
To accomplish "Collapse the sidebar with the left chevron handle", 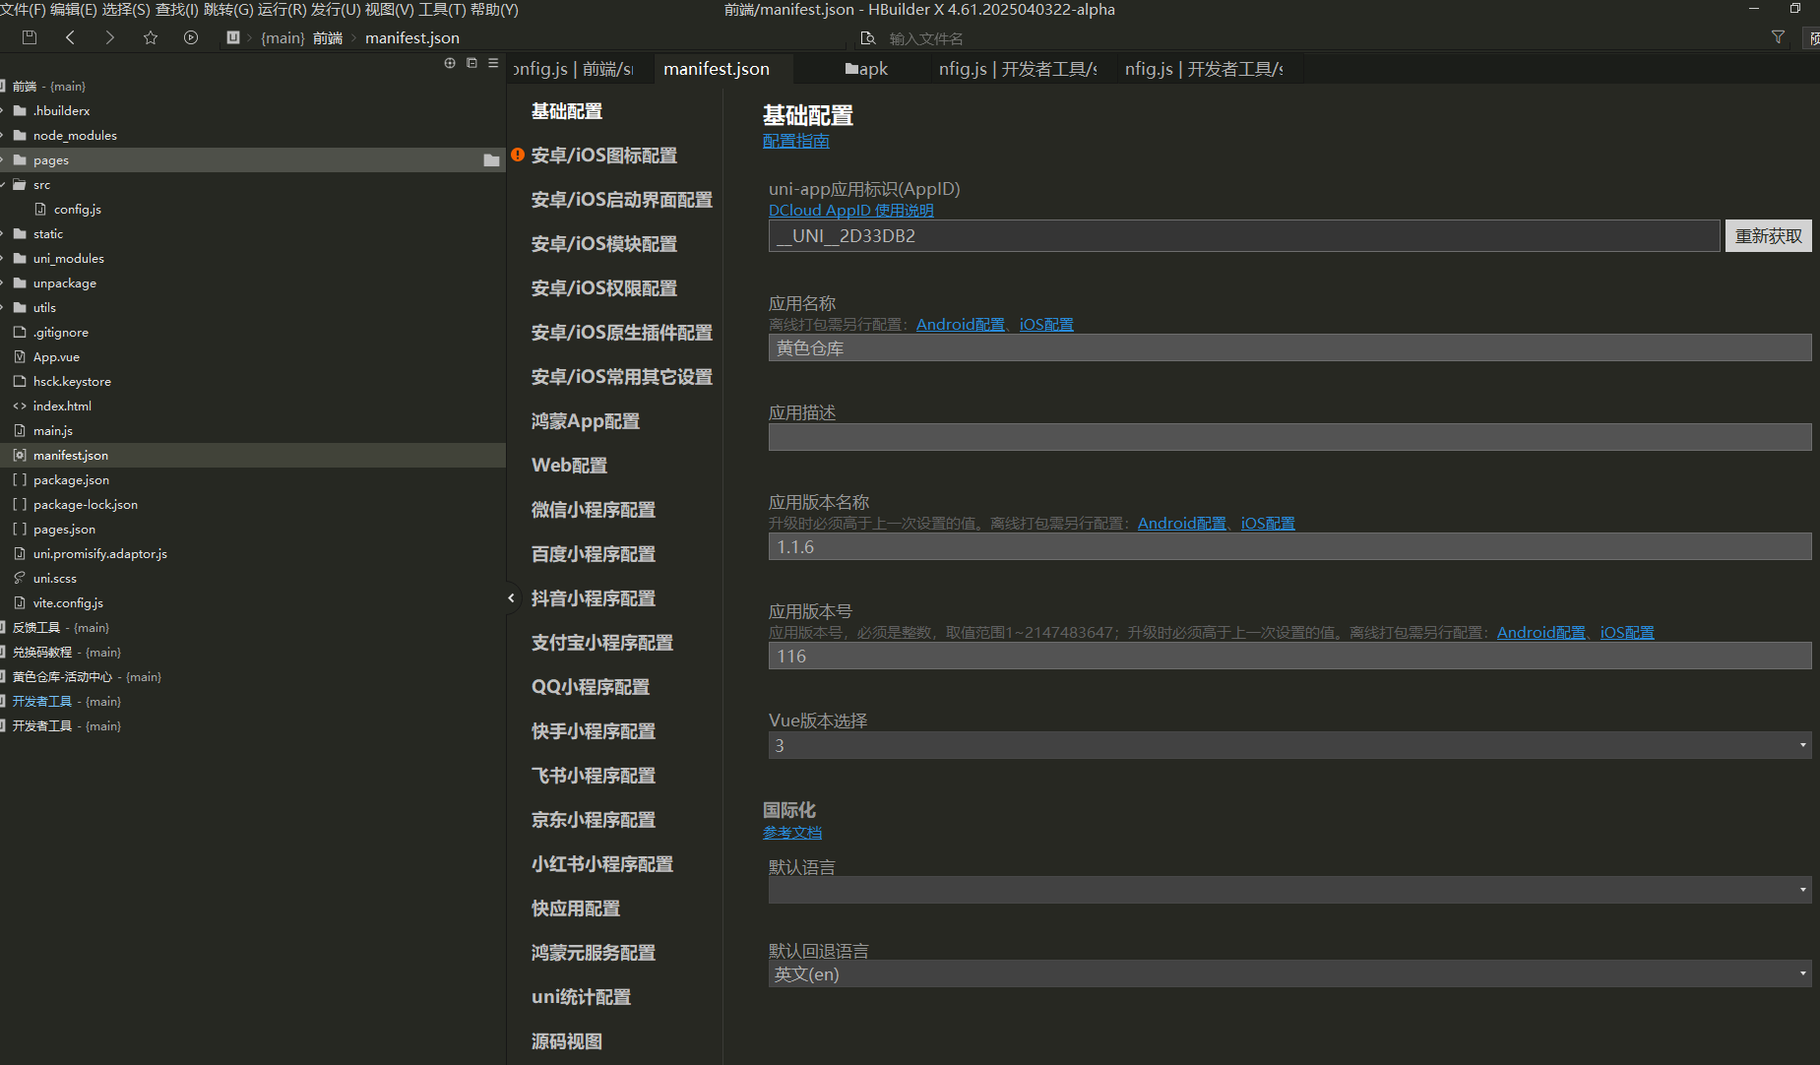I will [511, 597].
